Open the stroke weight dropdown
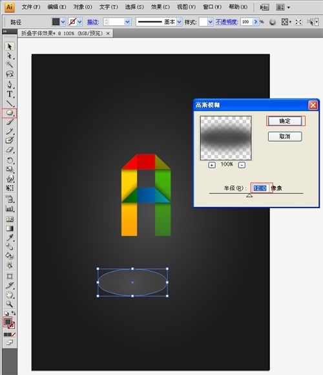 (128, 22)
